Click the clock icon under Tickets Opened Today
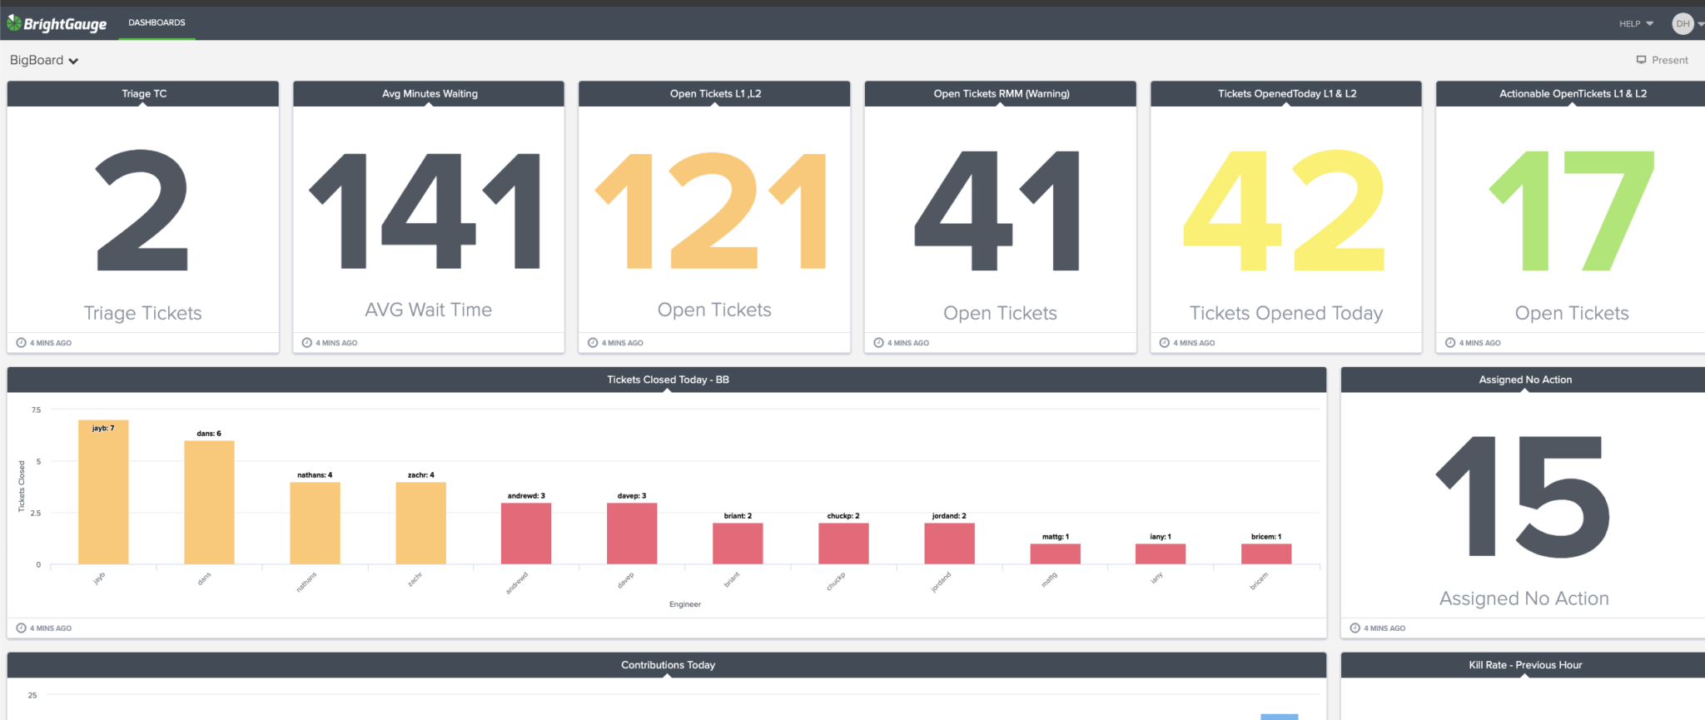Image resolution: width=1705 pixels, height=720 pixels. [1165, 343]
